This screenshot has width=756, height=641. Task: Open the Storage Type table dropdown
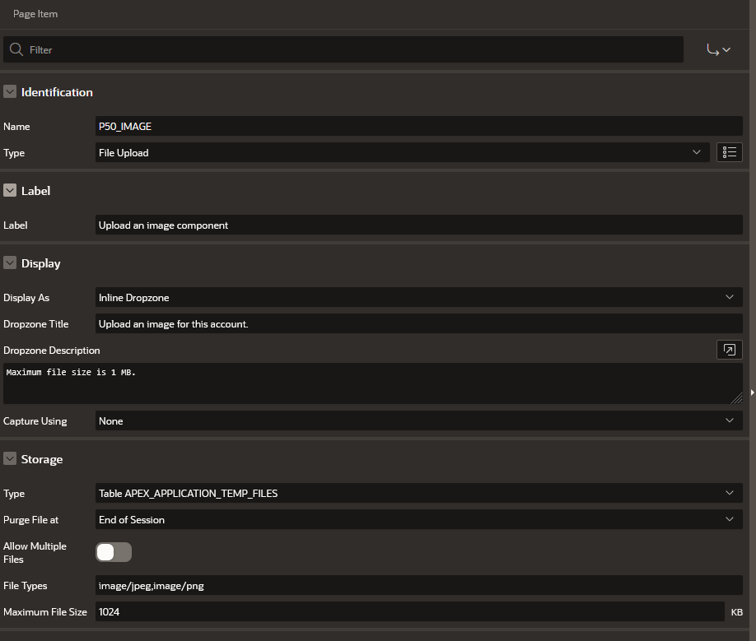tap(418, 493)
